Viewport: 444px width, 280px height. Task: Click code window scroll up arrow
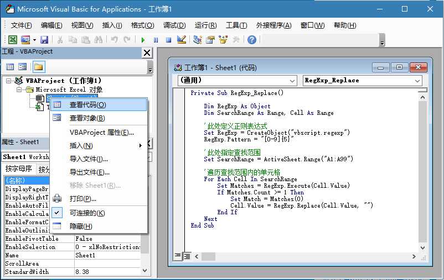coord(422,98)
